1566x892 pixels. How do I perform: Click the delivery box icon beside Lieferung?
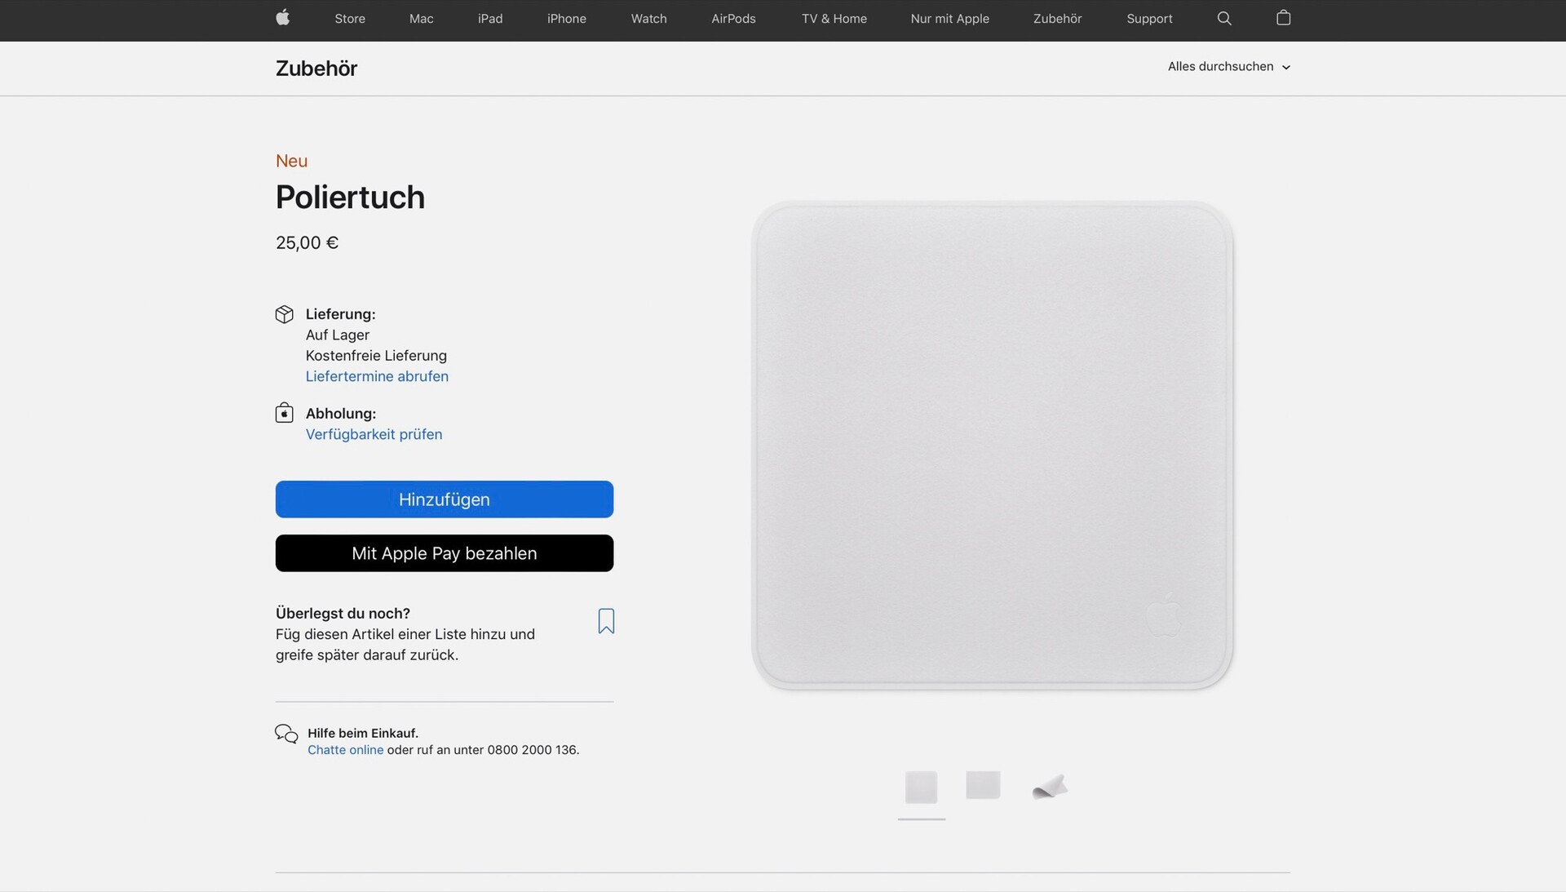[285, 314]
